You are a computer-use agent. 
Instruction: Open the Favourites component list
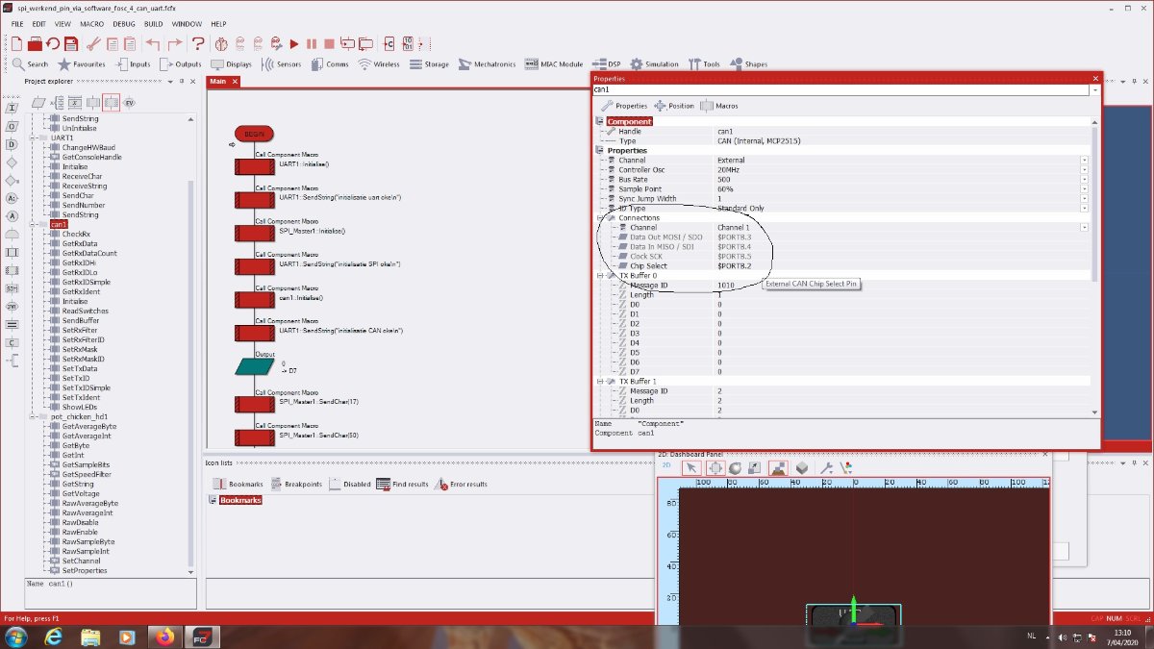(82, 64)
